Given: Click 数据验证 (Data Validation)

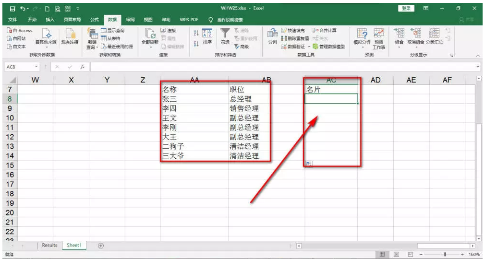Looking at the screenshot, I should click(293, 47).
